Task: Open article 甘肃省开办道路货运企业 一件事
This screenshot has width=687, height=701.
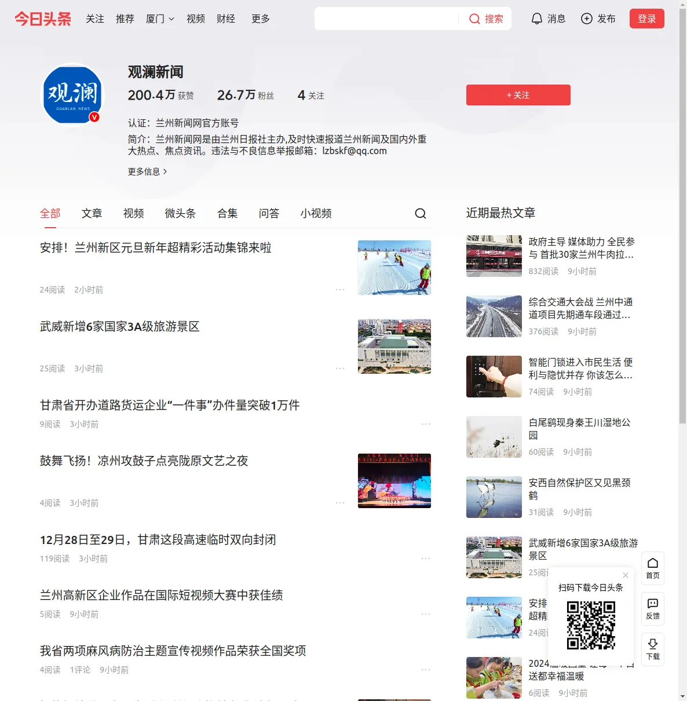Action: [170, 406]
